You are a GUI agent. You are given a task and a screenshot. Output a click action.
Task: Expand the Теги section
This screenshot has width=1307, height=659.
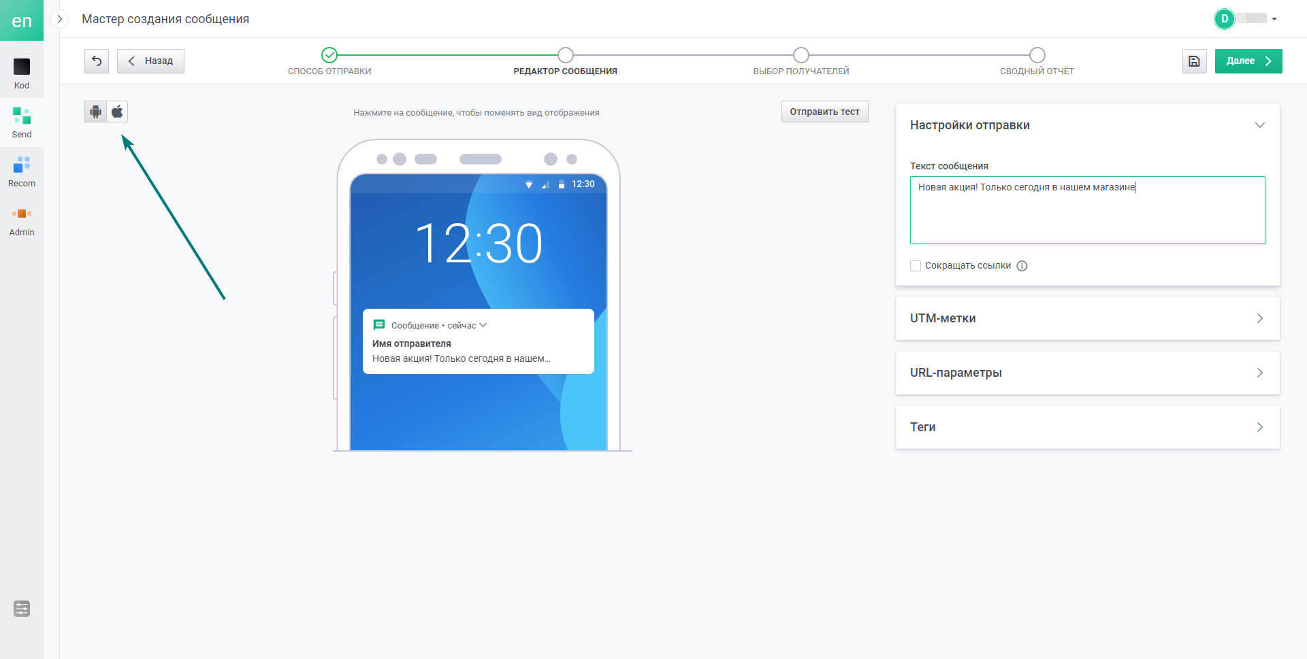point(1087,427)
